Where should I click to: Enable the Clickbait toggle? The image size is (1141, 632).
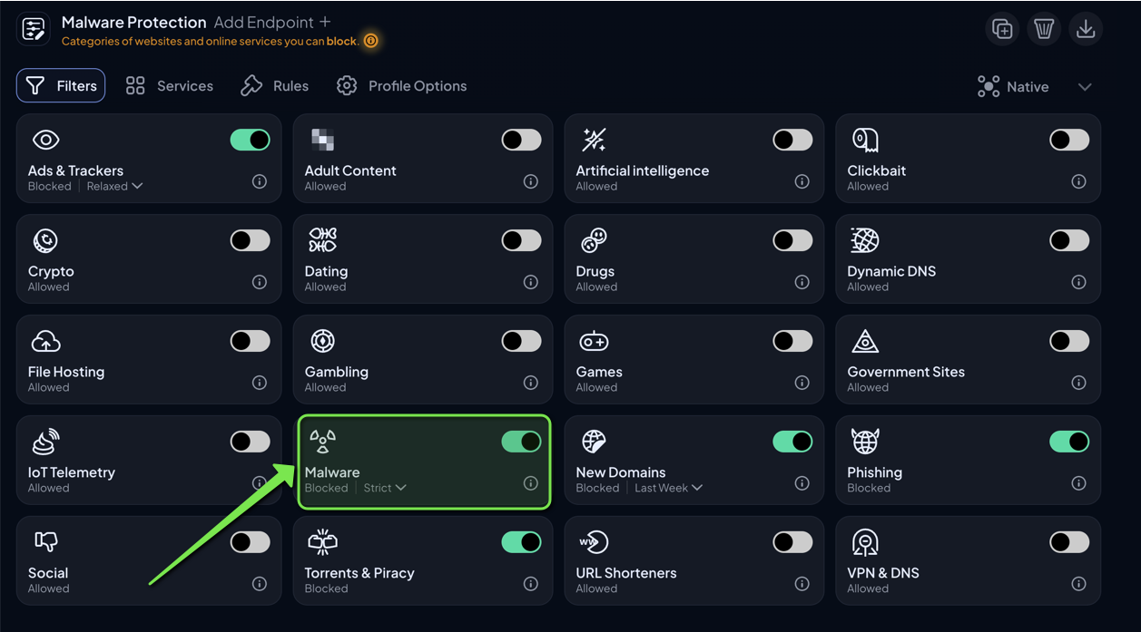tap(1069, 140)
